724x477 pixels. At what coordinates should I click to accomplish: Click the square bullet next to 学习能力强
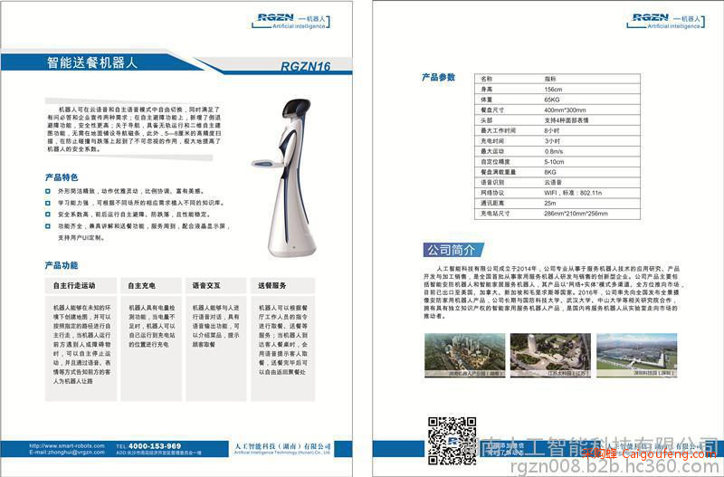tap(48, 203)
